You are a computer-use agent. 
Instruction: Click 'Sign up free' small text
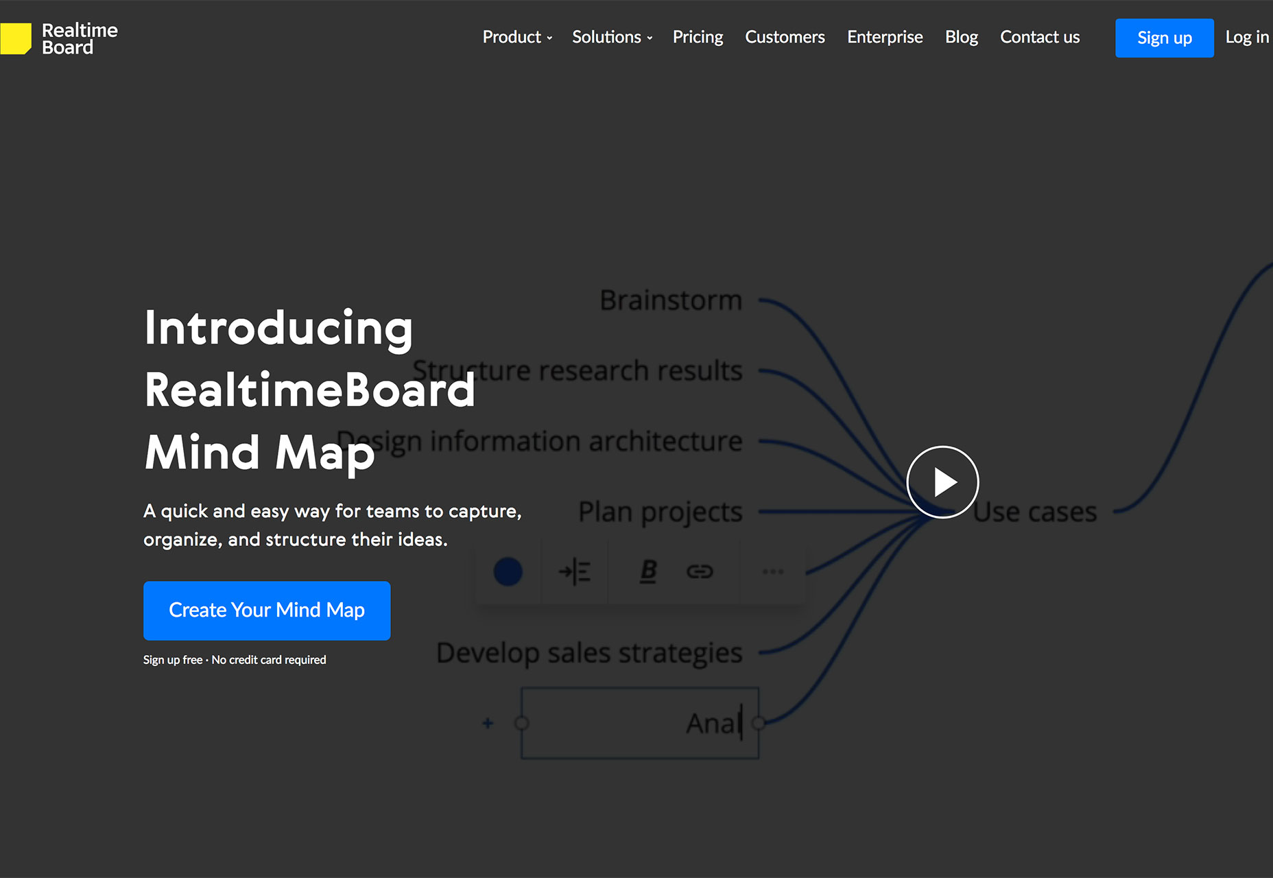click(173, 660)
